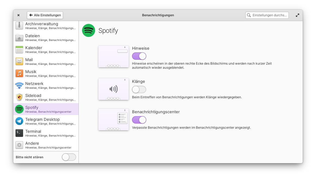Click the settings search field

pos(269,15)
